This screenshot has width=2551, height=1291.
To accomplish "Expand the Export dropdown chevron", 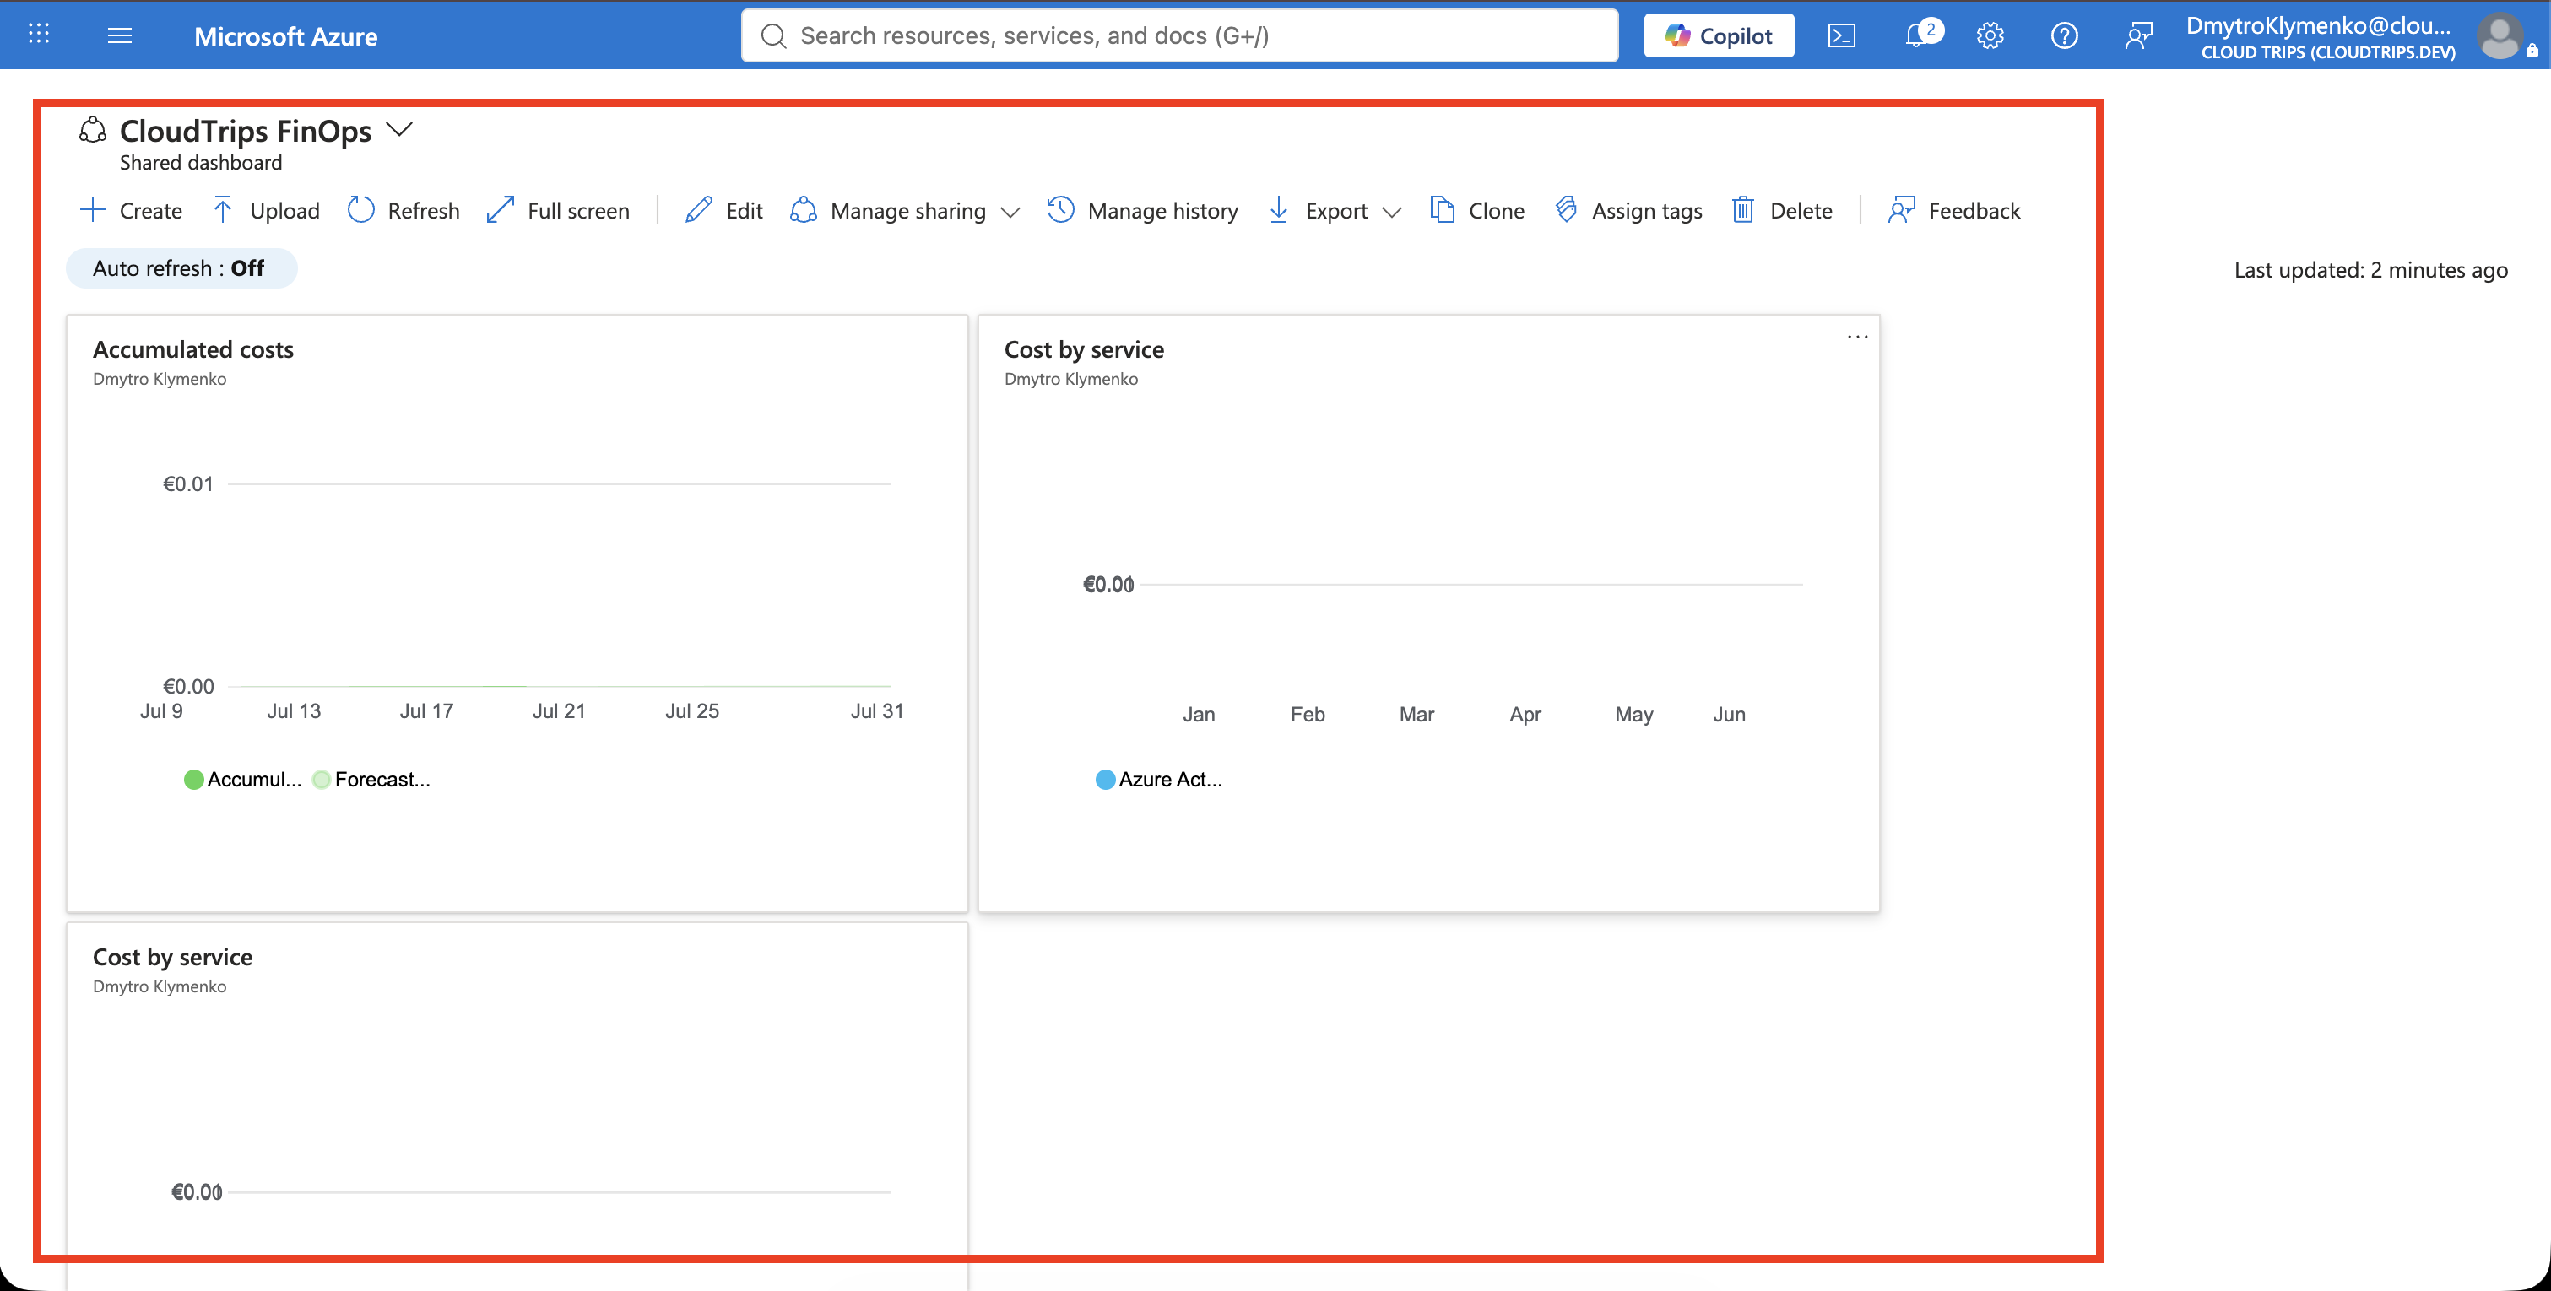I will coord(1391,213).
